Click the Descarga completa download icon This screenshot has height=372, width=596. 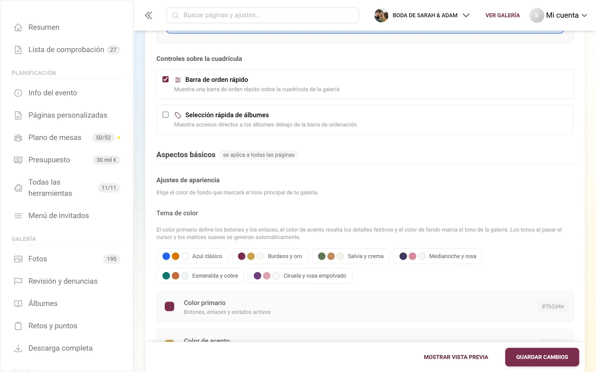(x=18, y=348)
